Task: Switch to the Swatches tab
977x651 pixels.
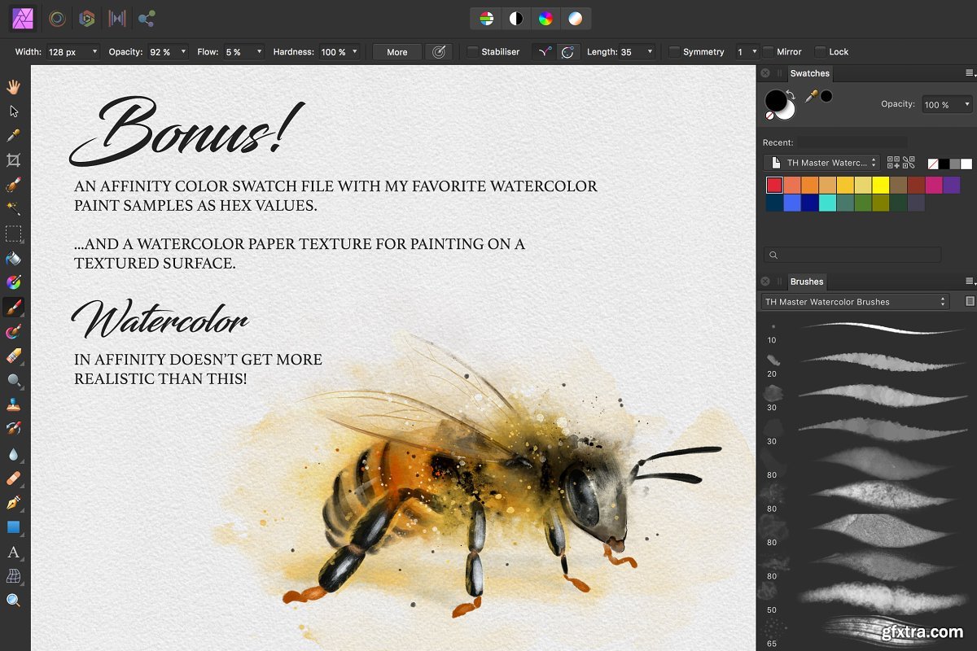Action: click(809, 73)
